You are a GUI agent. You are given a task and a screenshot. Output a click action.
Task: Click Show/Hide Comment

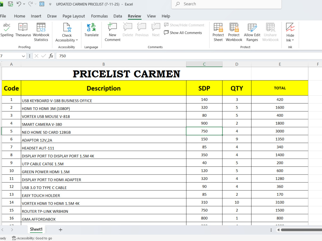184,25
